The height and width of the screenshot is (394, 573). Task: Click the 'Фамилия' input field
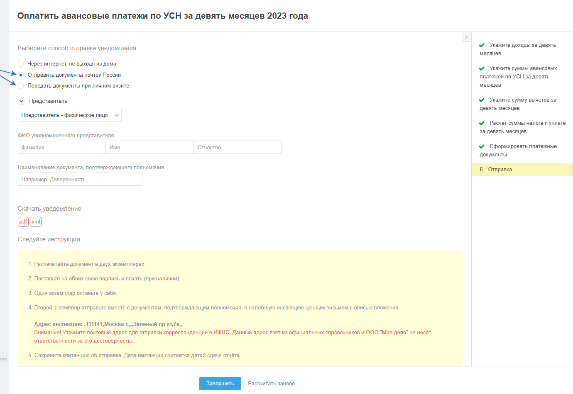(62, 147)
